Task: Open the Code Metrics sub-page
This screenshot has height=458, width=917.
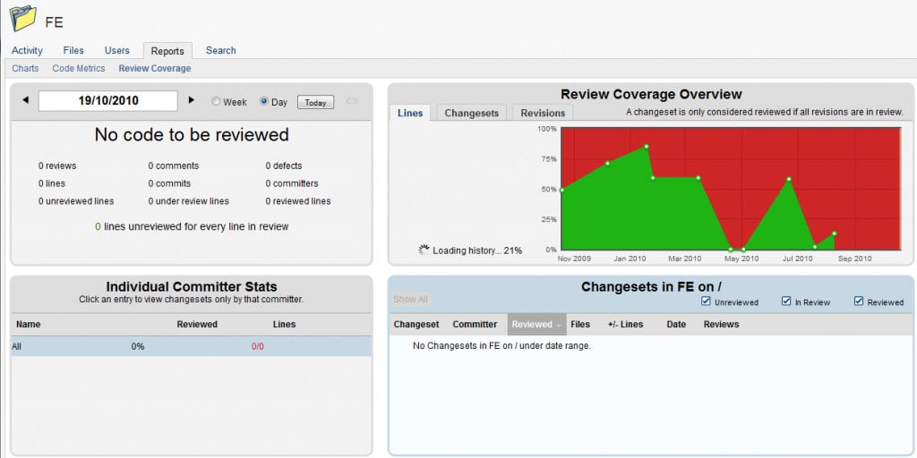Action: pos(79,68)
